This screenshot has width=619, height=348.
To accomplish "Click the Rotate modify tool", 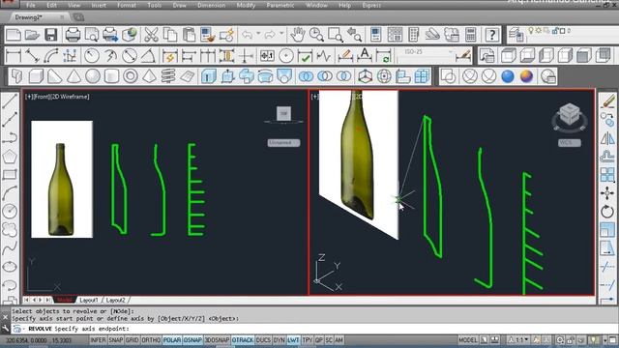I will tap(608, 212).
